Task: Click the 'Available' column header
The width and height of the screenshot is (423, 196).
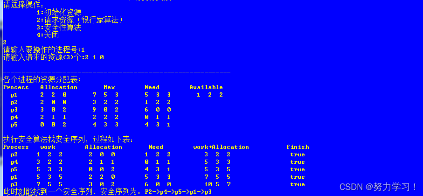Action: coord(206,87)
